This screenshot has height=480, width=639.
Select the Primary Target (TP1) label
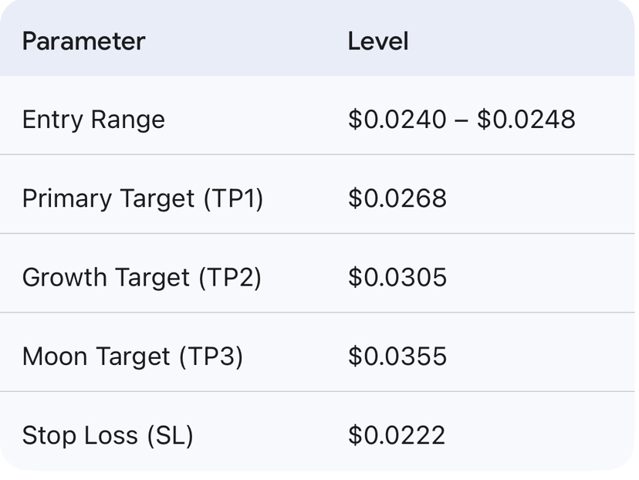pyautogui.click(x=143, y=199)
